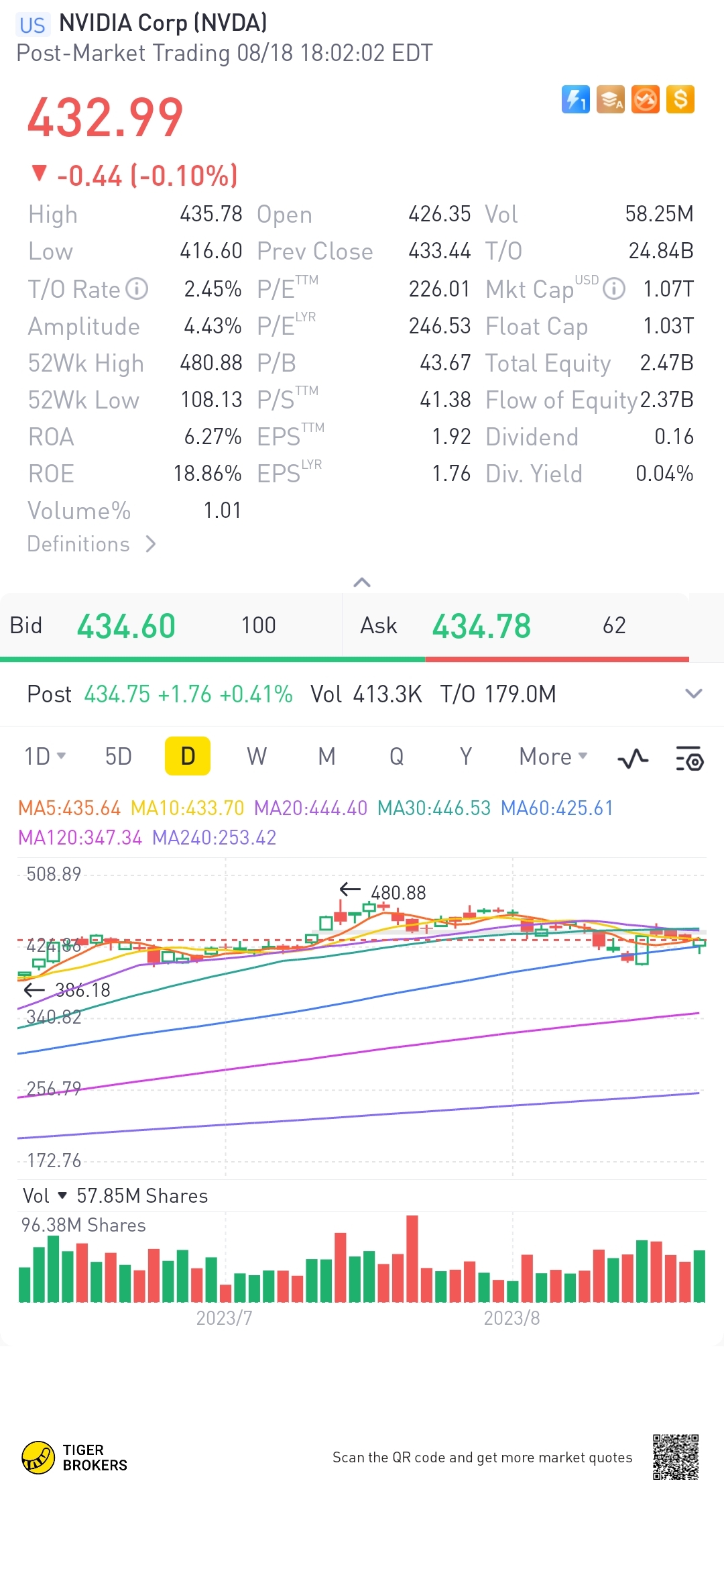Open the 1D timeframe dropdown
The height and width of the screenshot is (1569, 724).
pos(45,757)
